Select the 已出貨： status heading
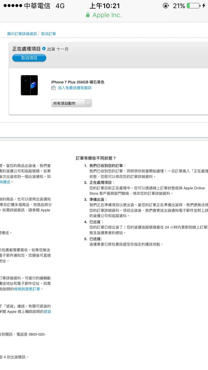 pos(96,222)
